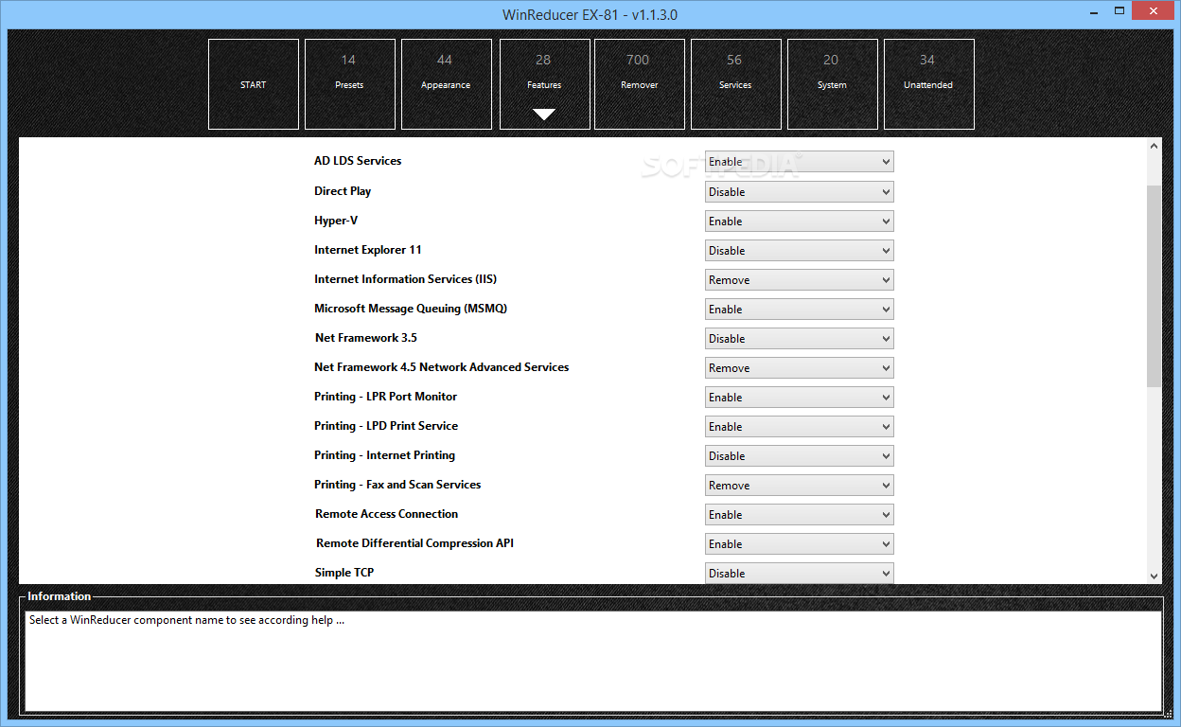Screen dimensions: 1181x727
Task: Open the System tab
Action: (x=833, y=84)
